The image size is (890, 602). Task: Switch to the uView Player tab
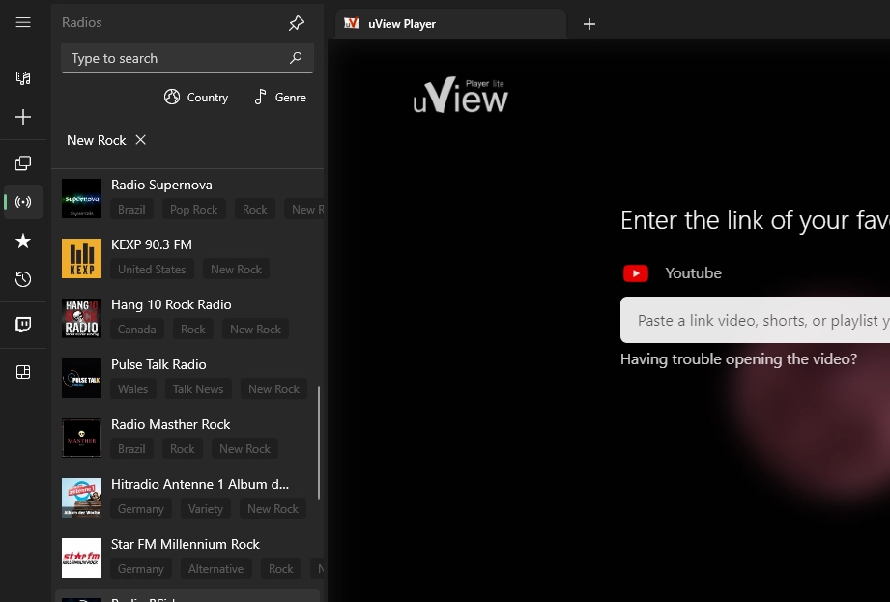pos(450,24)
